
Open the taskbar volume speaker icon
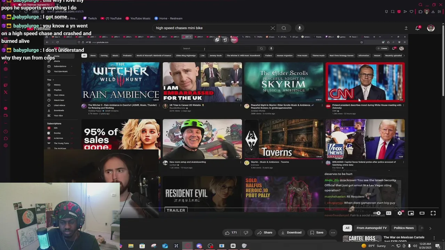415,246
